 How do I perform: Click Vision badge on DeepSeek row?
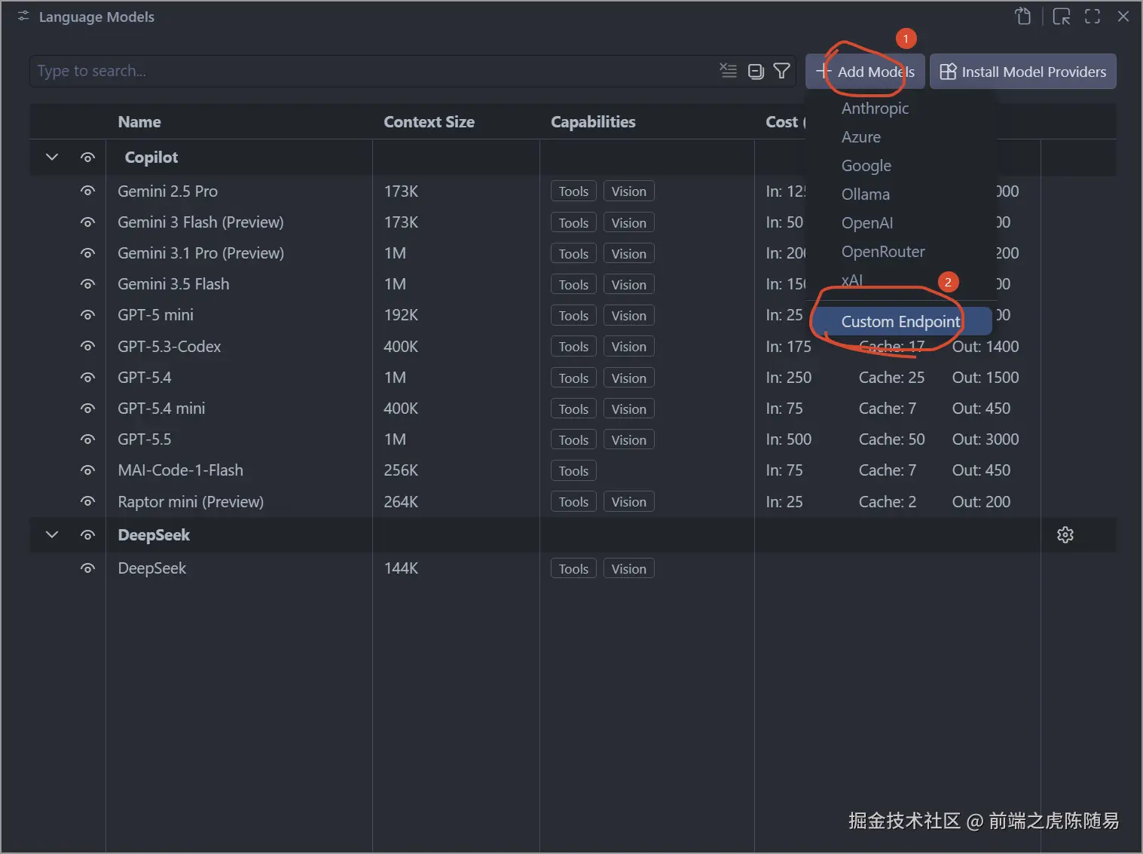point(629,569)
